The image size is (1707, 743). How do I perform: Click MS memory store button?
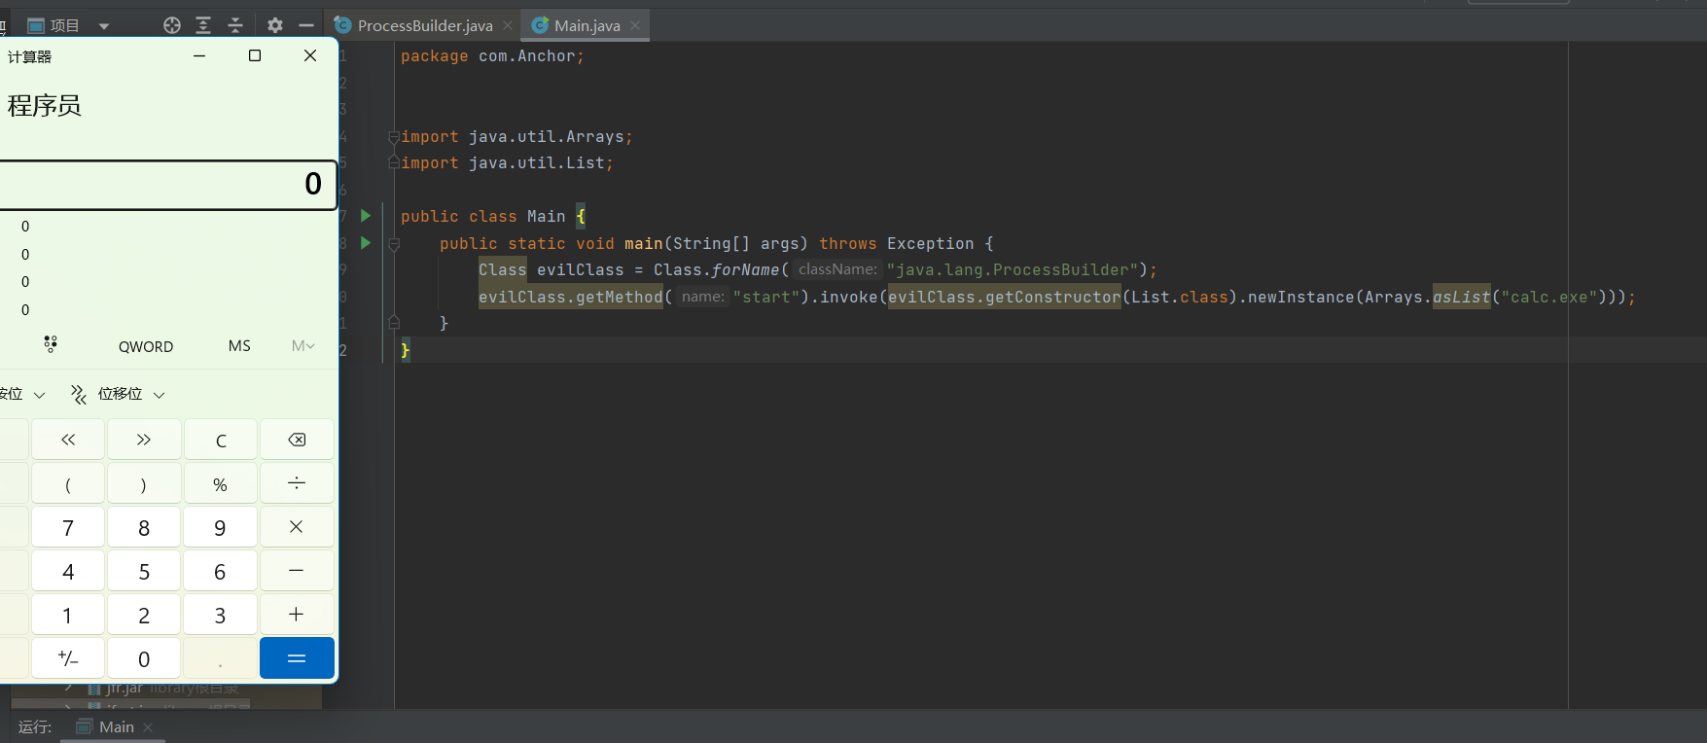239,346
